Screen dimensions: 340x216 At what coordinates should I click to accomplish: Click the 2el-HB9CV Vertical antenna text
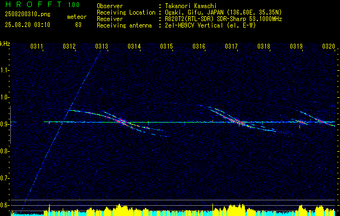(210, 25)
